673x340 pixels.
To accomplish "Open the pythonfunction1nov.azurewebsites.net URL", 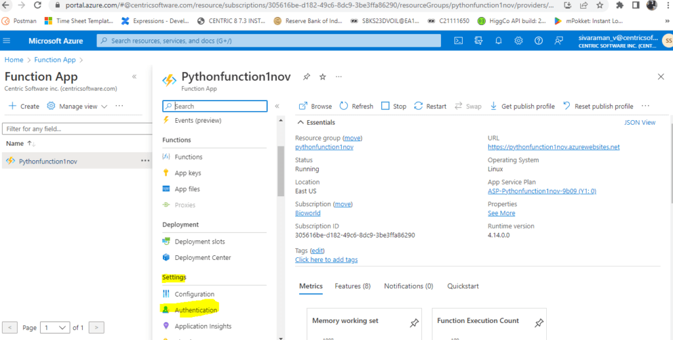I will 553,147.
